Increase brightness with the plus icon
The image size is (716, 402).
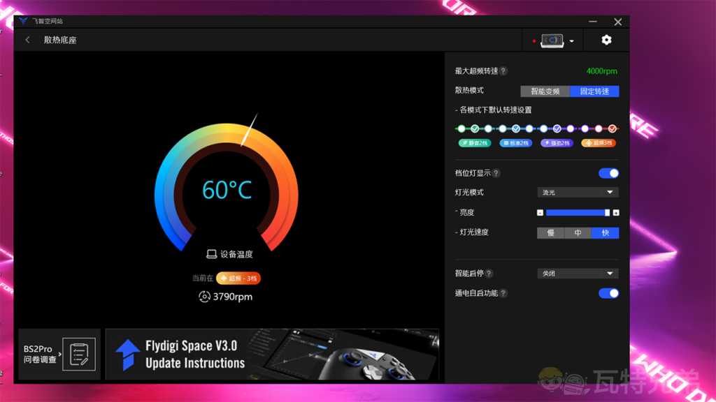pos(616,213)
